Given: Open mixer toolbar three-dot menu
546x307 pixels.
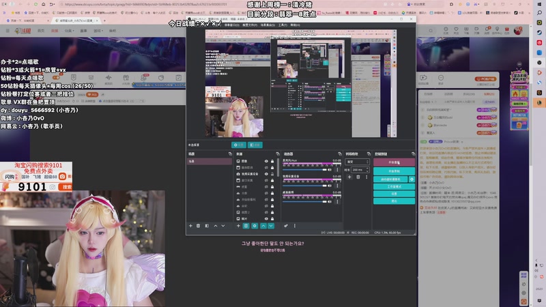Looking at the screenshot, I should pyautogui.click(x=295, y=226).
